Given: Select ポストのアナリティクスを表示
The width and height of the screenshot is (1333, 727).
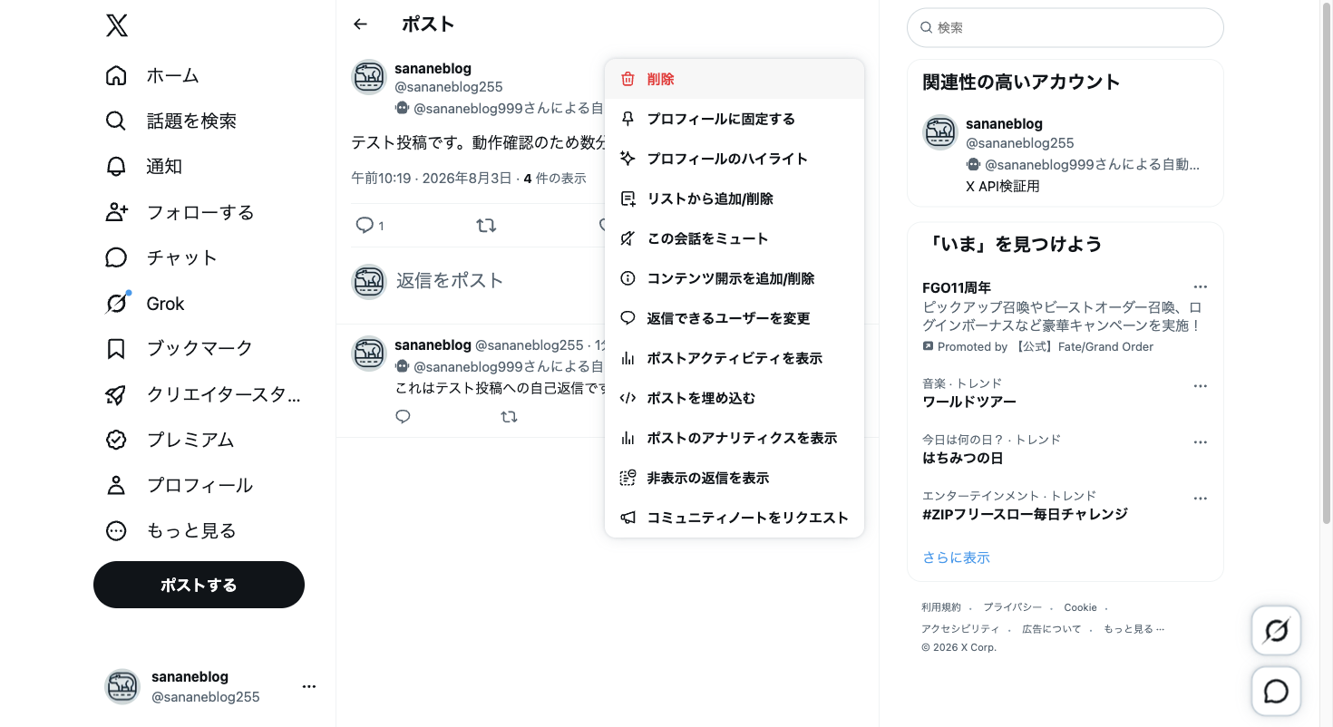Looking at the screenshot, I should (x=735, y=438).
